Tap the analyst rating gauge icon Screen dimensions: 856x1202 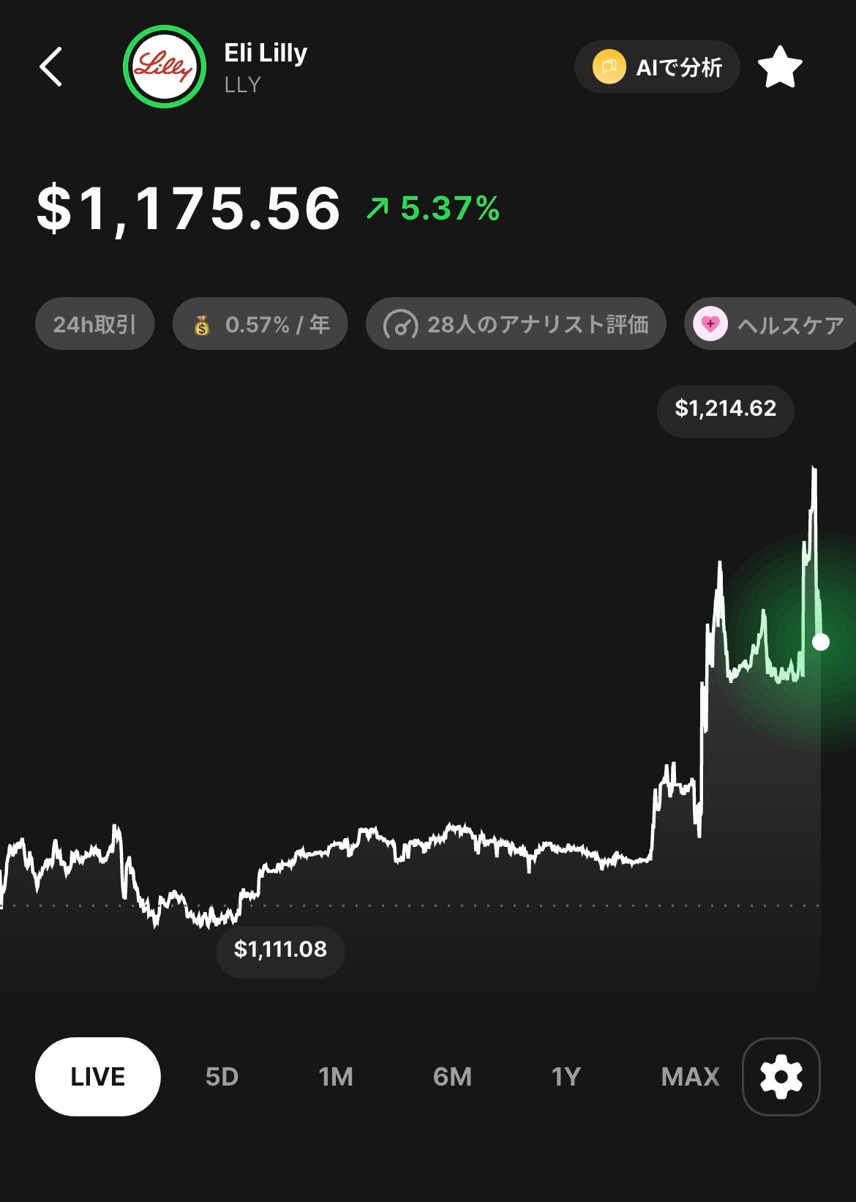pos(401,324)
